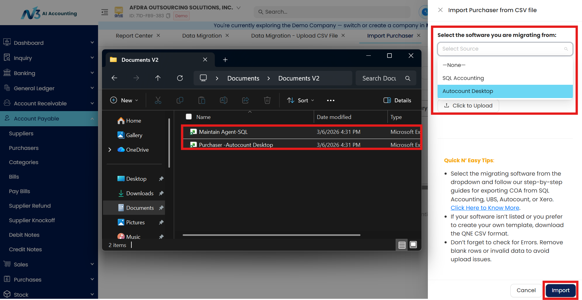Click the Explorer horizontal scrollbar
The height and width of the screenshot is (300, 582).
(271, 235)
